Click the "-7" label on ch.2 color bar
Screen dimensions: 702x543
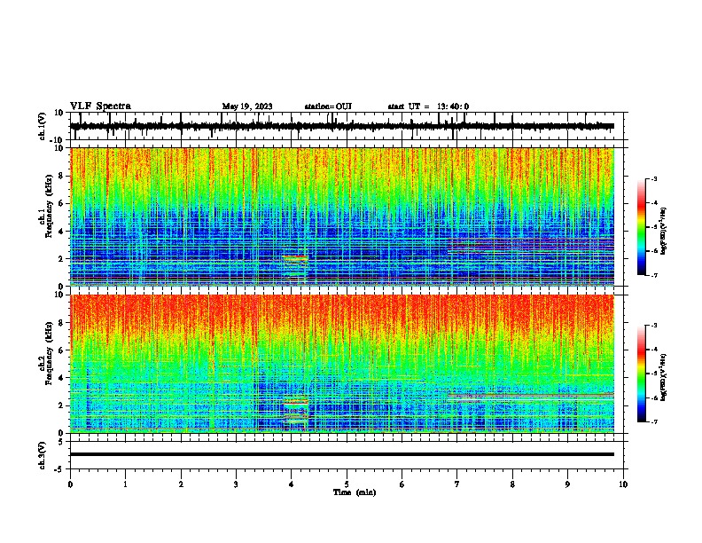tap(653, 422)
